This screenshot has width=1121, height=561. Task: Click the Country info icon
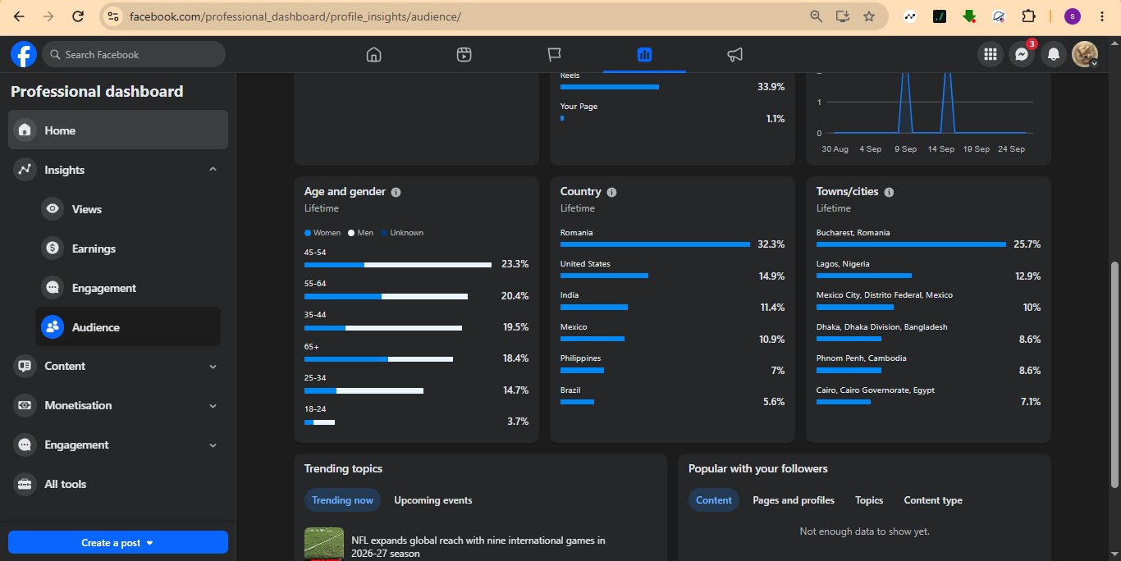pyautogui.click(x=611, y=192)
